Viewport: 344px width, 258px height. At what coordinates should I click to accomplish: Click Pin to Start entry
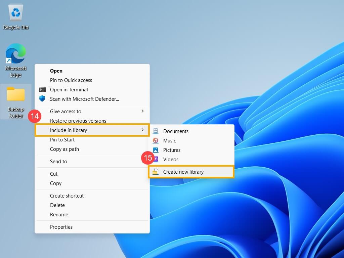62,140
